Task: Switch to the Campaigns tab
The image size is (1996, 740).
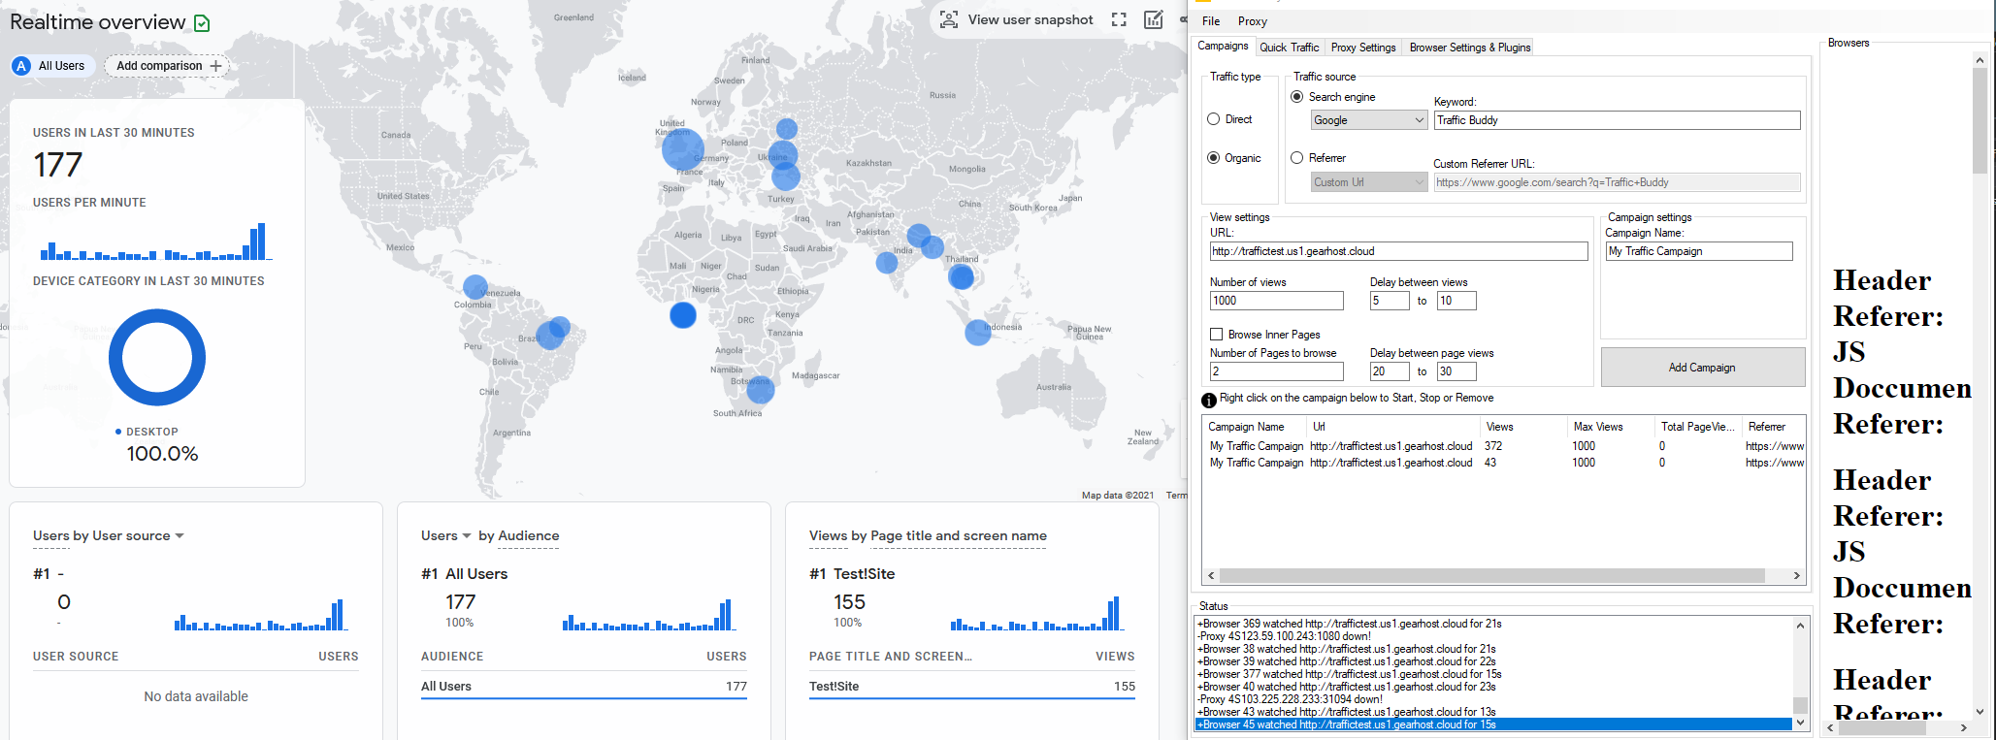Action: click(x=1223, y=46)
